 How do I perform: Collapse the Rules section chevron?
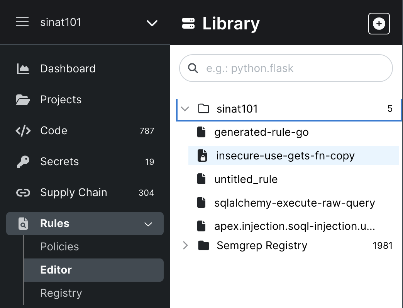coord(148,223)
